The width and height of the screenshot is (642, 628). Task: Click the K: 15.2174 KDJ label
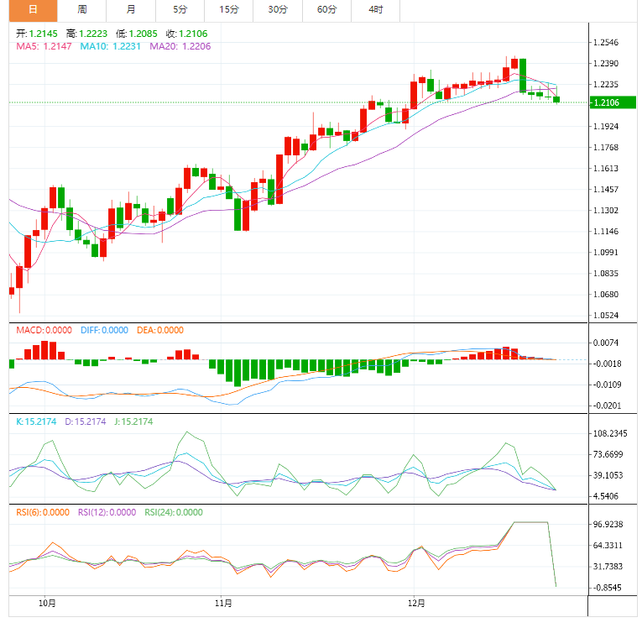(36, 421)
